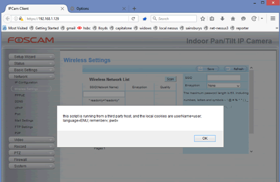Open the hamburger menu icon

[x=273, y=19]
